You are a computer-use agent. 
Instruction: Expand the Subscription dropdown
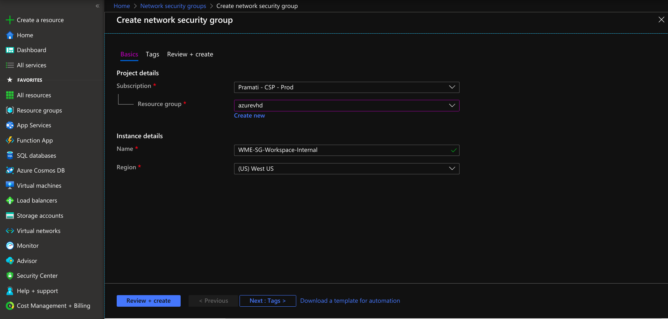(346, 87)
